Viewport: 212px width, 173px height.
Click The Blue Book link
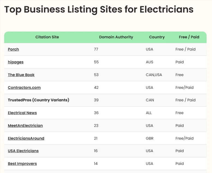coord(21,75)
